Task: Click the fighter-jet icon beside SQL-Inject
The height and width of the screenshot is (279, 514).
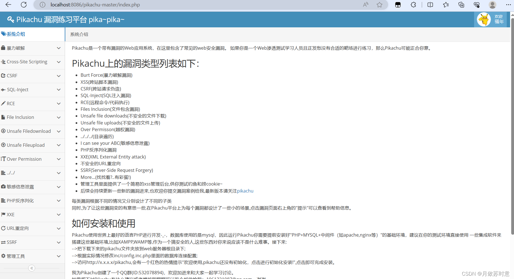Action: point(3,90)
